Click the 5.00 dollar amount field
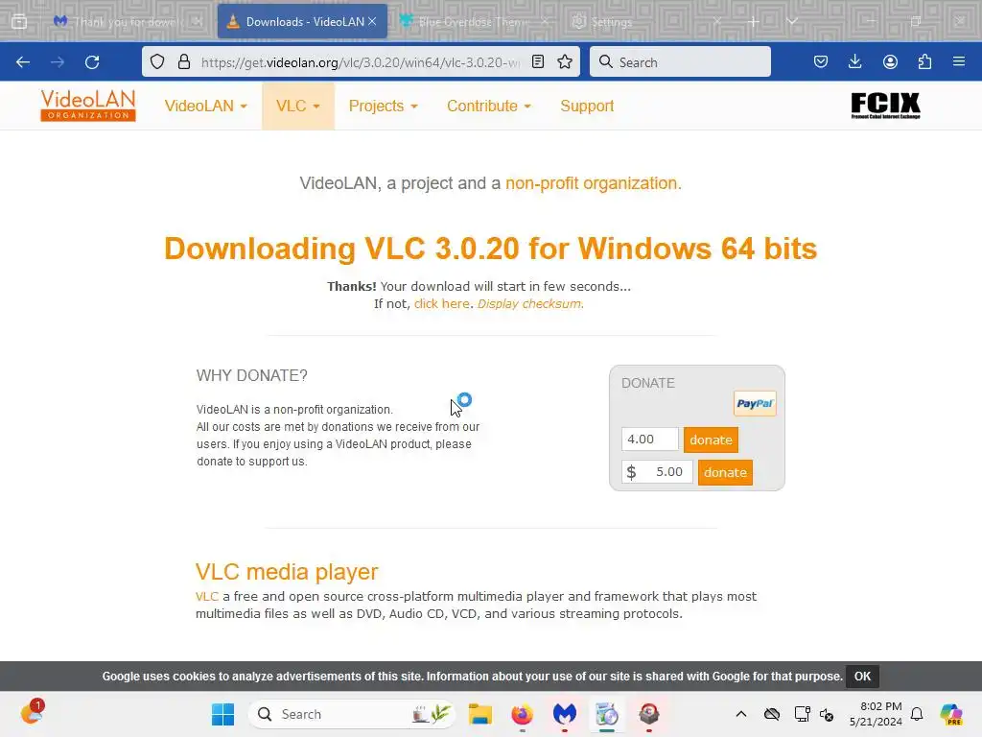The height and width of the screenshot is (737, 982). point(657,472)
